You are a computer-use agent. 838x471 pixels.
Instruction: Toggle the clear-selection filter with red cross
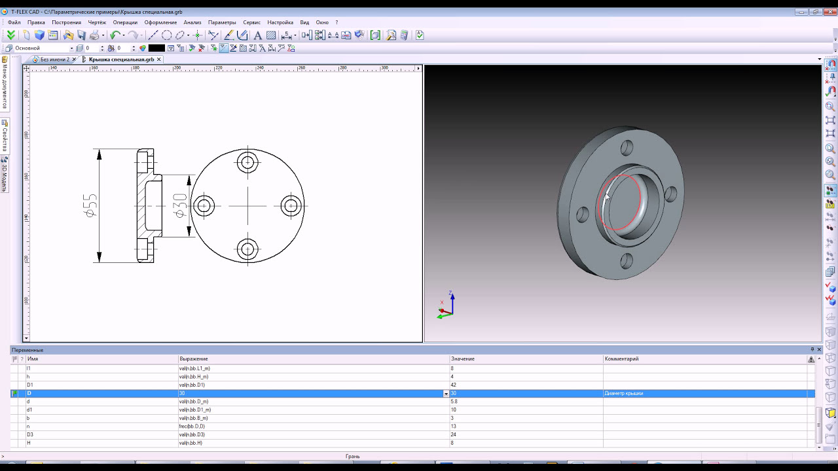202,48
